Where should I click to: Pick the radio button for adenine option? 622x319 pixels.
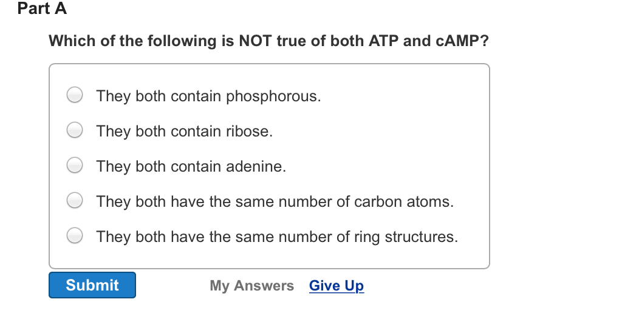coord(75,166)
